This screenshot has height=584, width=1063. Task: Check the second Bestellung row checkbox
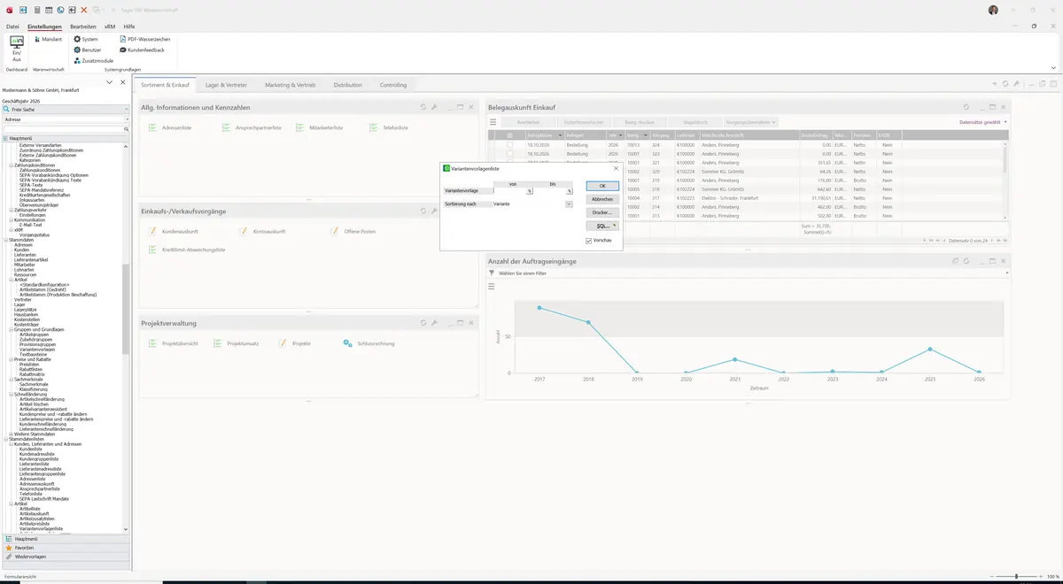click(509, 154)
